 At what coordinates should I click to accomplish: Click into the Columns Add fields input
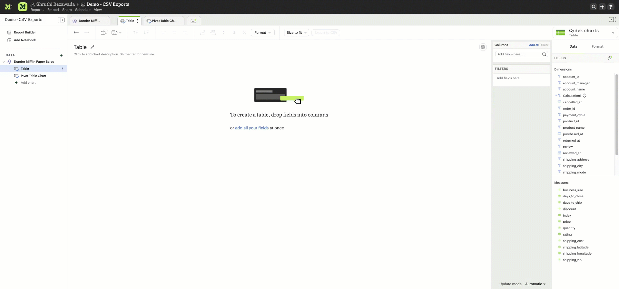[x=518, y=54]
